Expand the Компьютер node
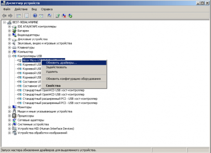This screenshot has height=153, width=211. (x=9, y=52)
